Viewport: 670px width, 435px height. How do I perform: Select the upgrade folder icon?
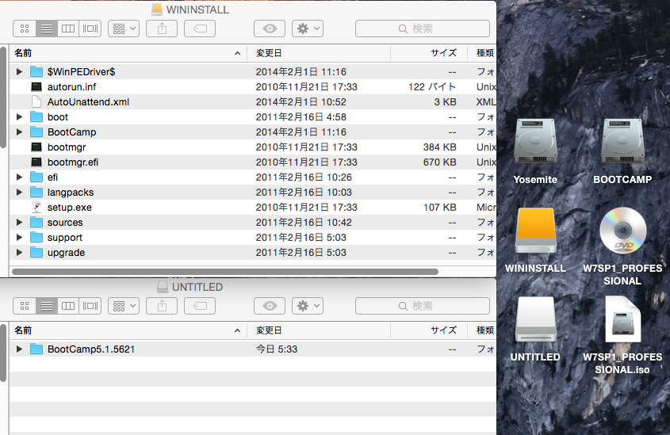36,252
